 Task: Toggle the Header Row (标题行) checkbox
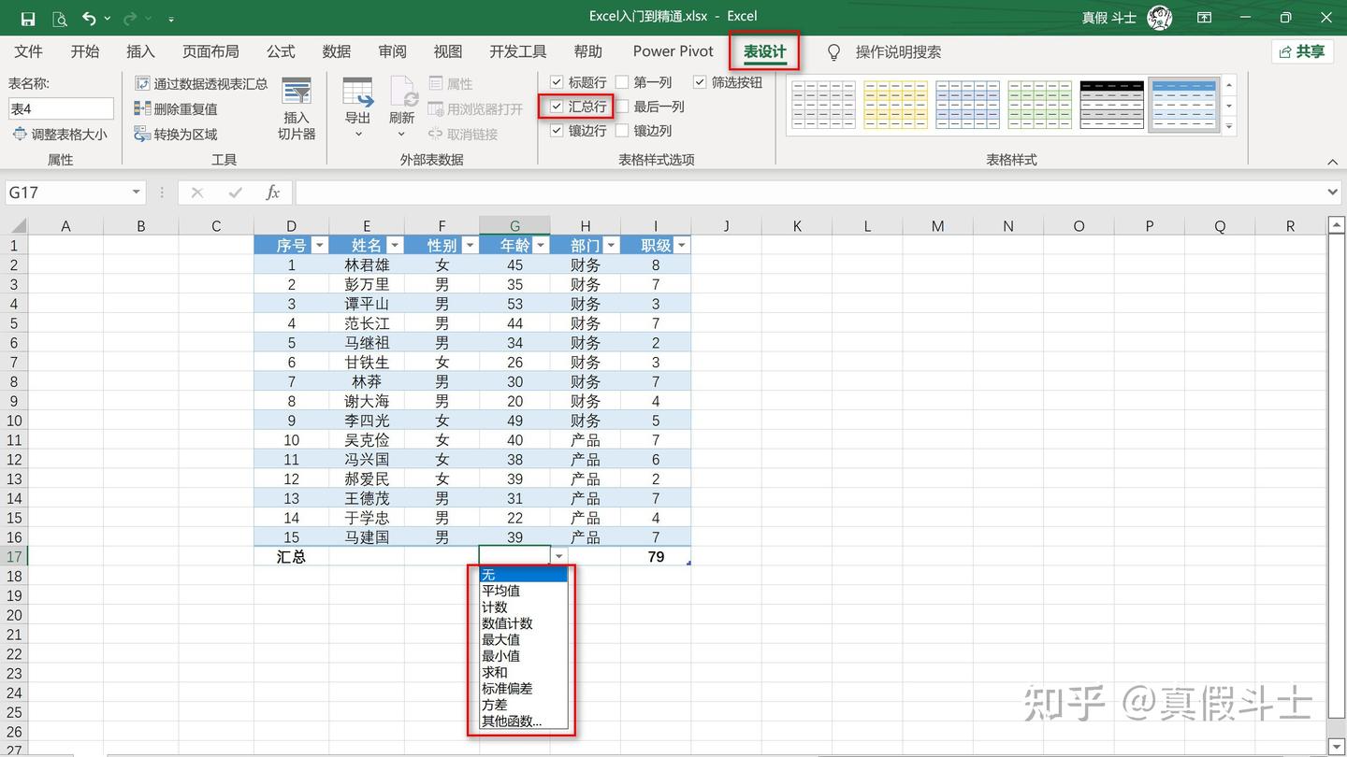tap(557, 82)
